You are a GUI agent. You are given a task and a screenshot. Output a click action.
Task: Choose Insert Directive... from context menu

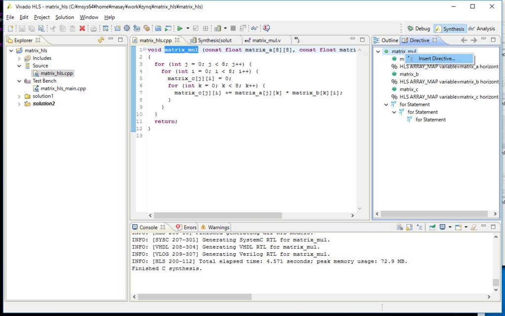pyautogui.click(x=439, y=58)
